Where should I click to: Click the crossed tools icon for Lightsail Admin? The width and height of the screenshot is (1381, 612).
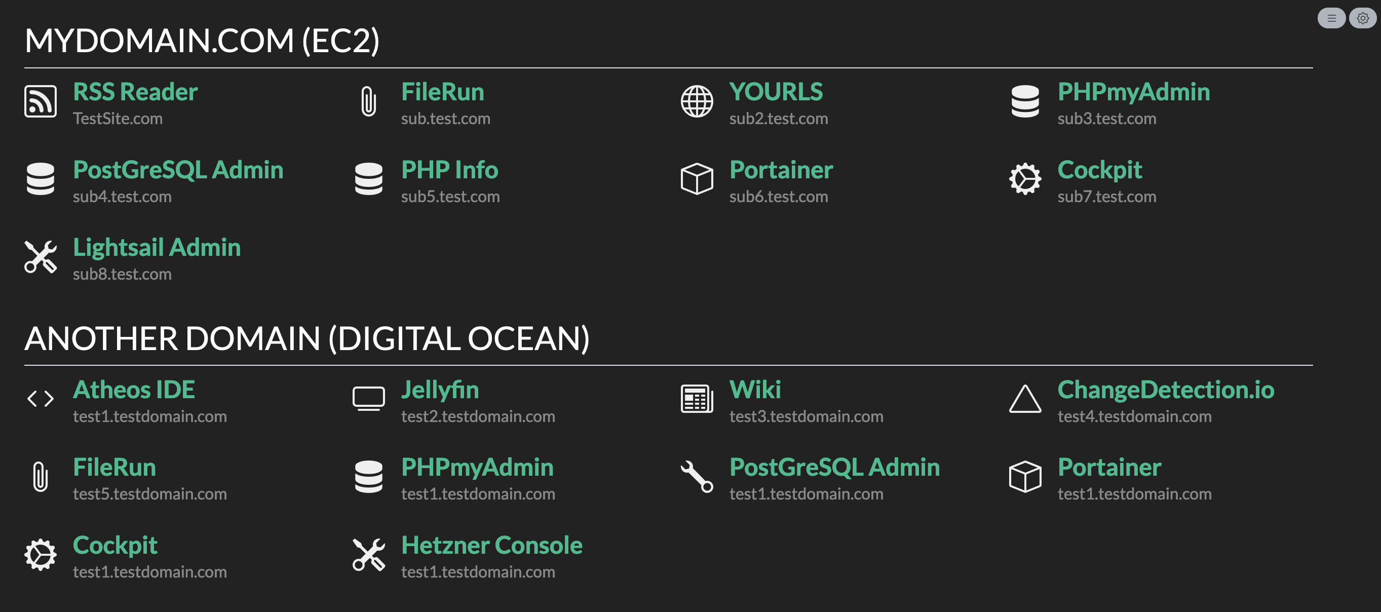(40, 257)
